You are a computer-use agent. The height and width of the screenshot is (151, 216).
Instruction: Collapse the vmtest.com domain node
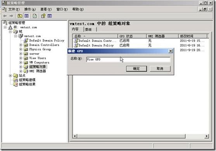pos(16,36)
